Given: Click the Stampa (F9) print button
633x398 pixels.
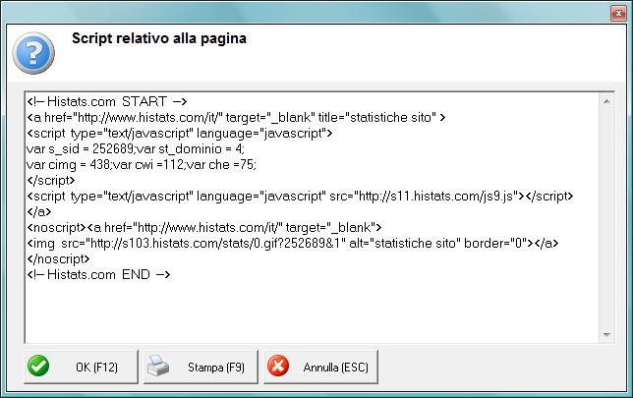Looking at the screenshot, I should [201, 367].
